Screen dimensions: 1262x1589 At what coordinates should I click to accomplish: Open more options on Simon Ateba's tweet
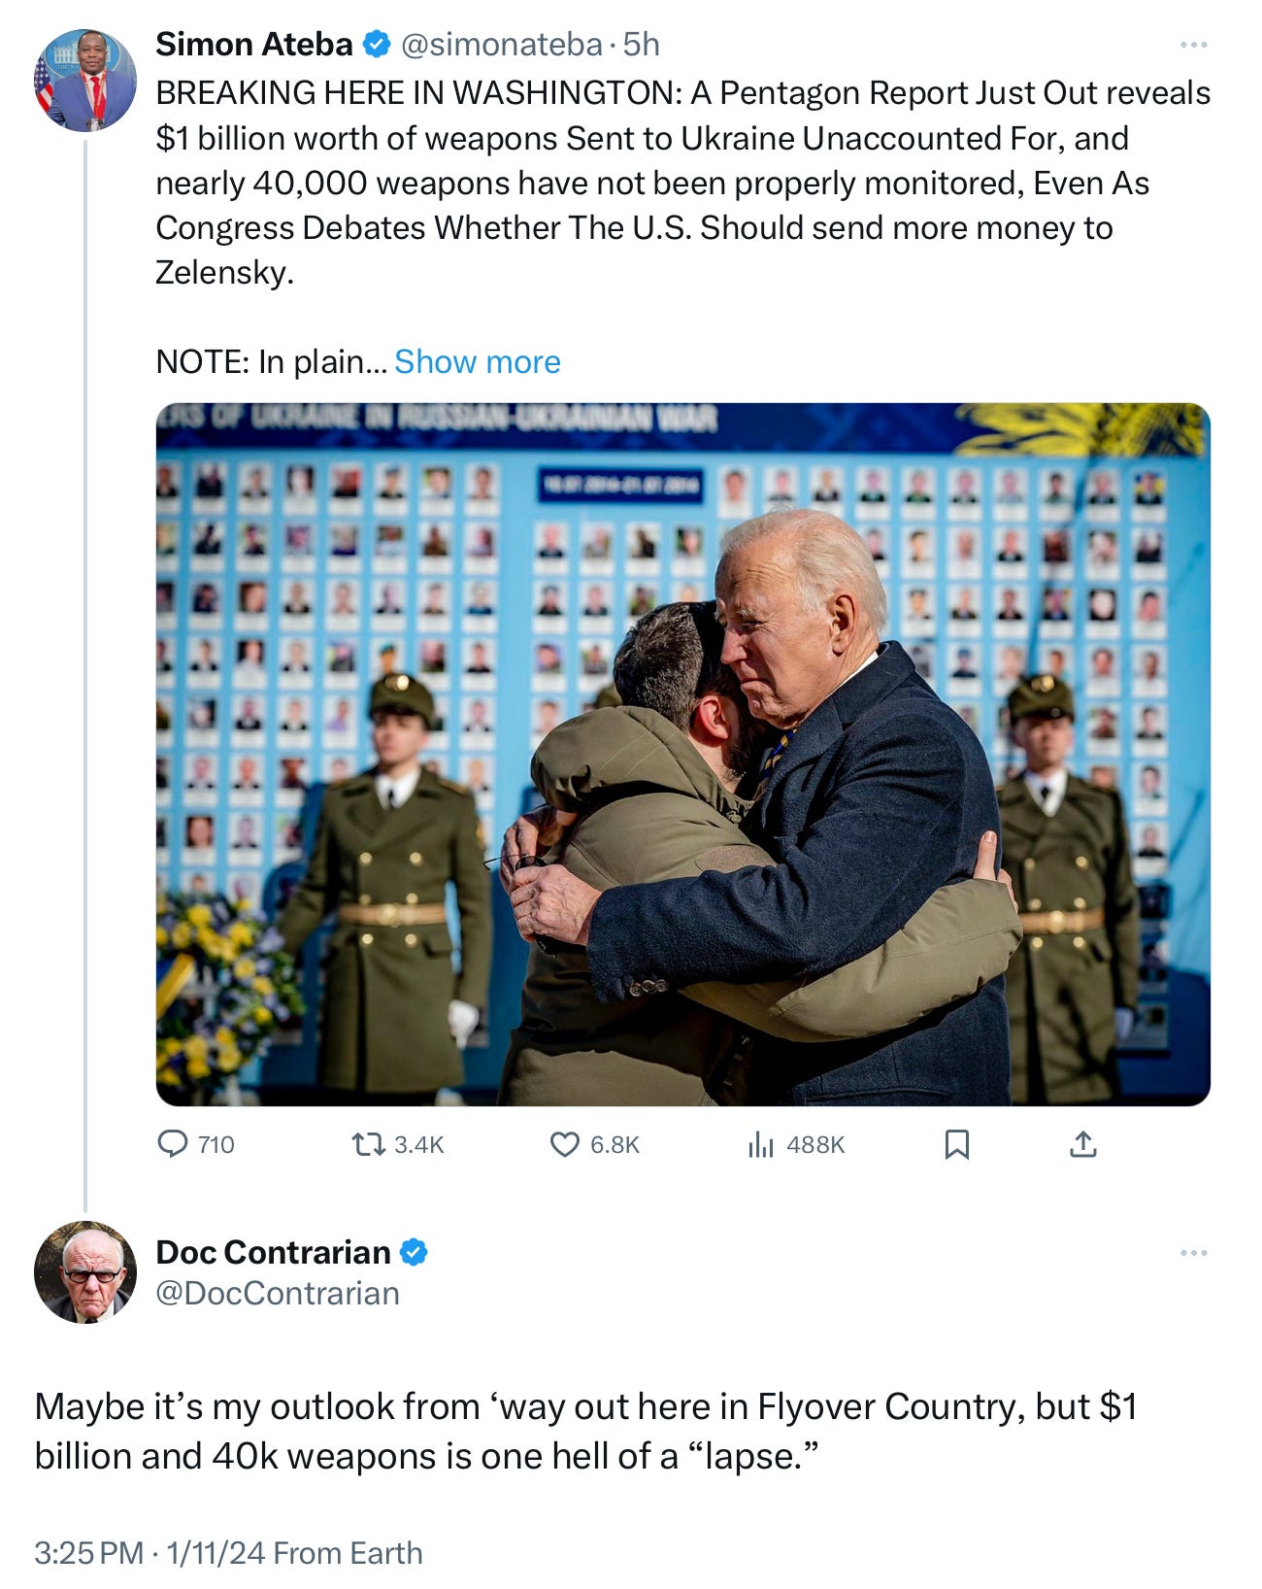tap(1193, 45)
